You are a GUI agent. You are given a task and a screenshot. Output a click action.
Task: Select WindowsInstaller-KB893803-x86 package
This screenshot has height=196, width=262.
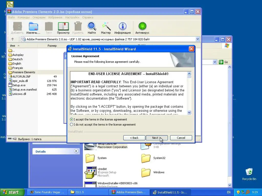pos(111,184)
